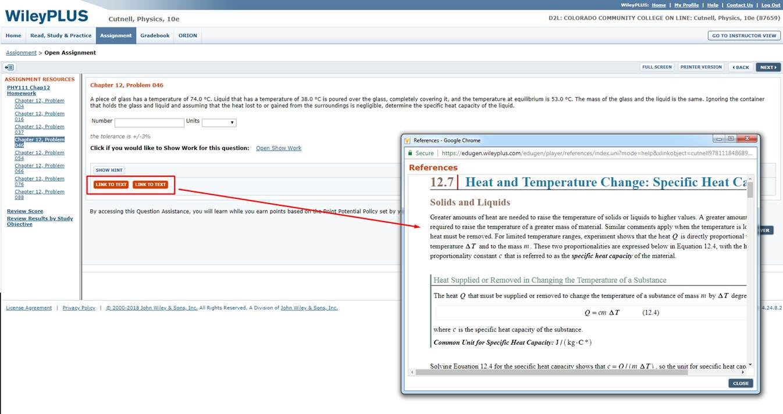Open Review Results by Study Objective
The width and height of the screenshot is (783, 414).
click(40, 222)
